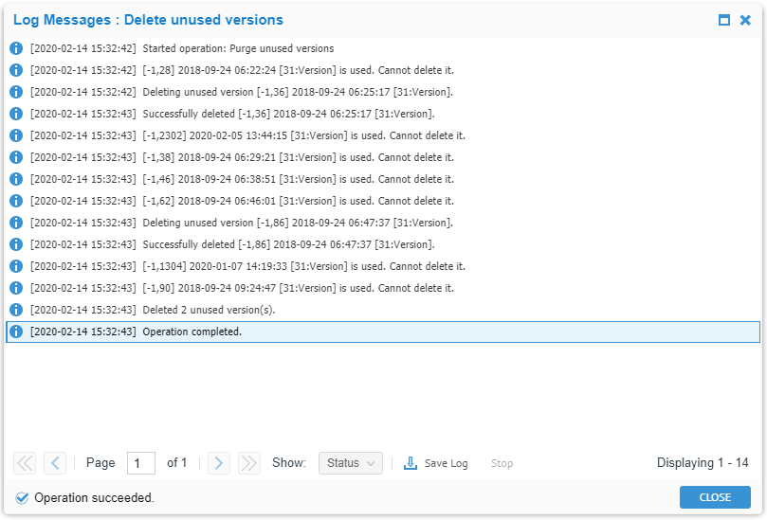Maximize the Log Messages dialog
767x520 pixels.
coord(724,20)
